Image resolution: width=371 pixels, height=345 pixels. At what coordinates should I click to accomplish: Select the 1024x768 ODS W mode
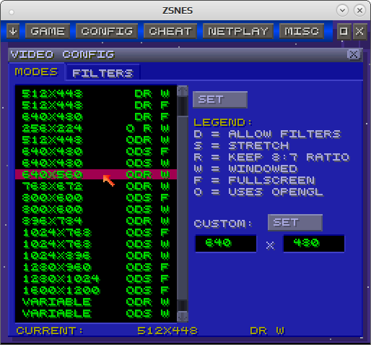pos(96,244)
